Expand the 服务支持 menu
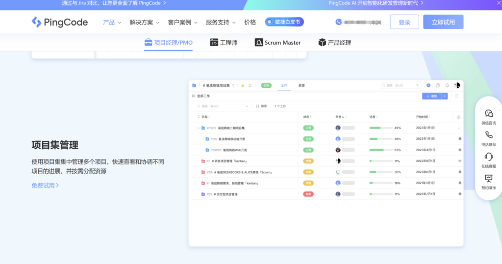 pos(221,23)
